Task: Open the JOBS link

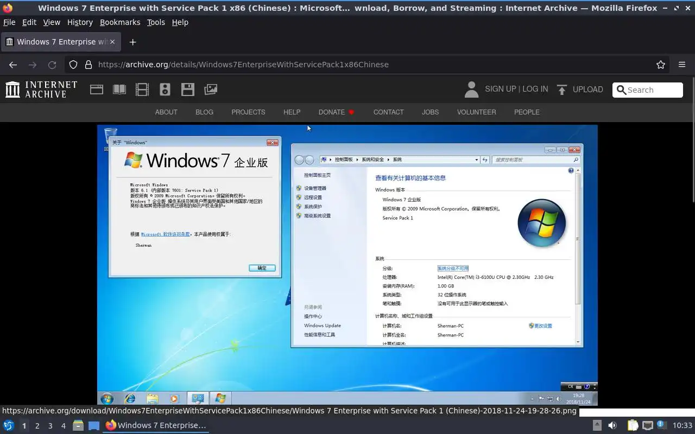Action: coord(430,112)
